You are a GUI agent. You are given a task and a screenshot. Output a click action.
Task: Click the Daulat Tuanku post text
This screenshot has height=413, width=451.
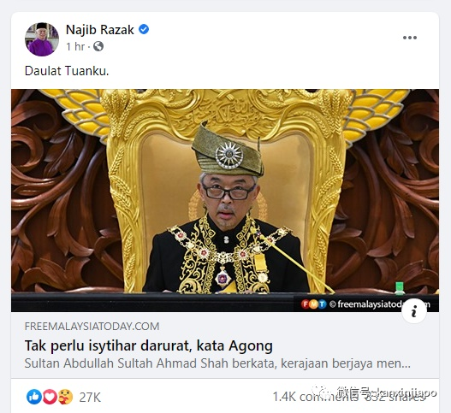pyautogui.click(x=67, y=71)
